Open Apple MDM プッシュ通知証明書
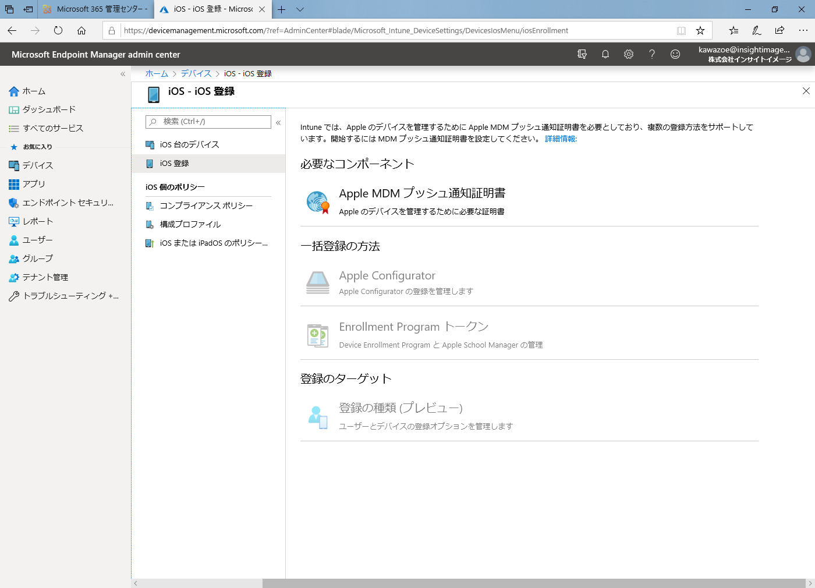Viewport: 815px width, 588px height. coord(529,201)
